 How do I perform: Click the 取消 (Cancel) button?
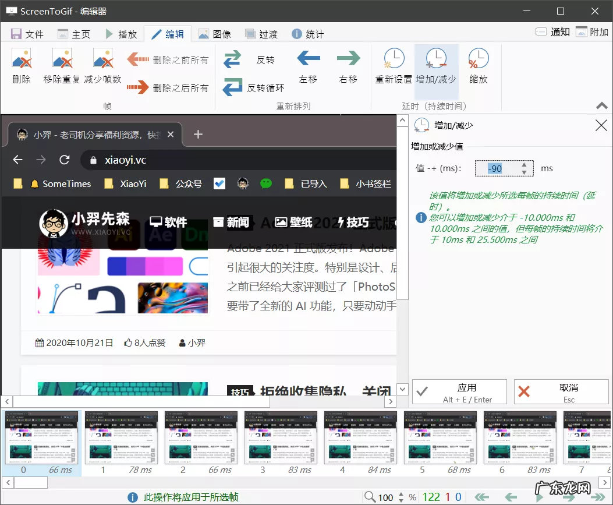(561, 391)
